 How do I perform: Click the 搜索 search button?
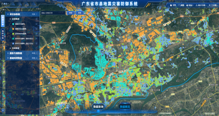pos(70,13)
